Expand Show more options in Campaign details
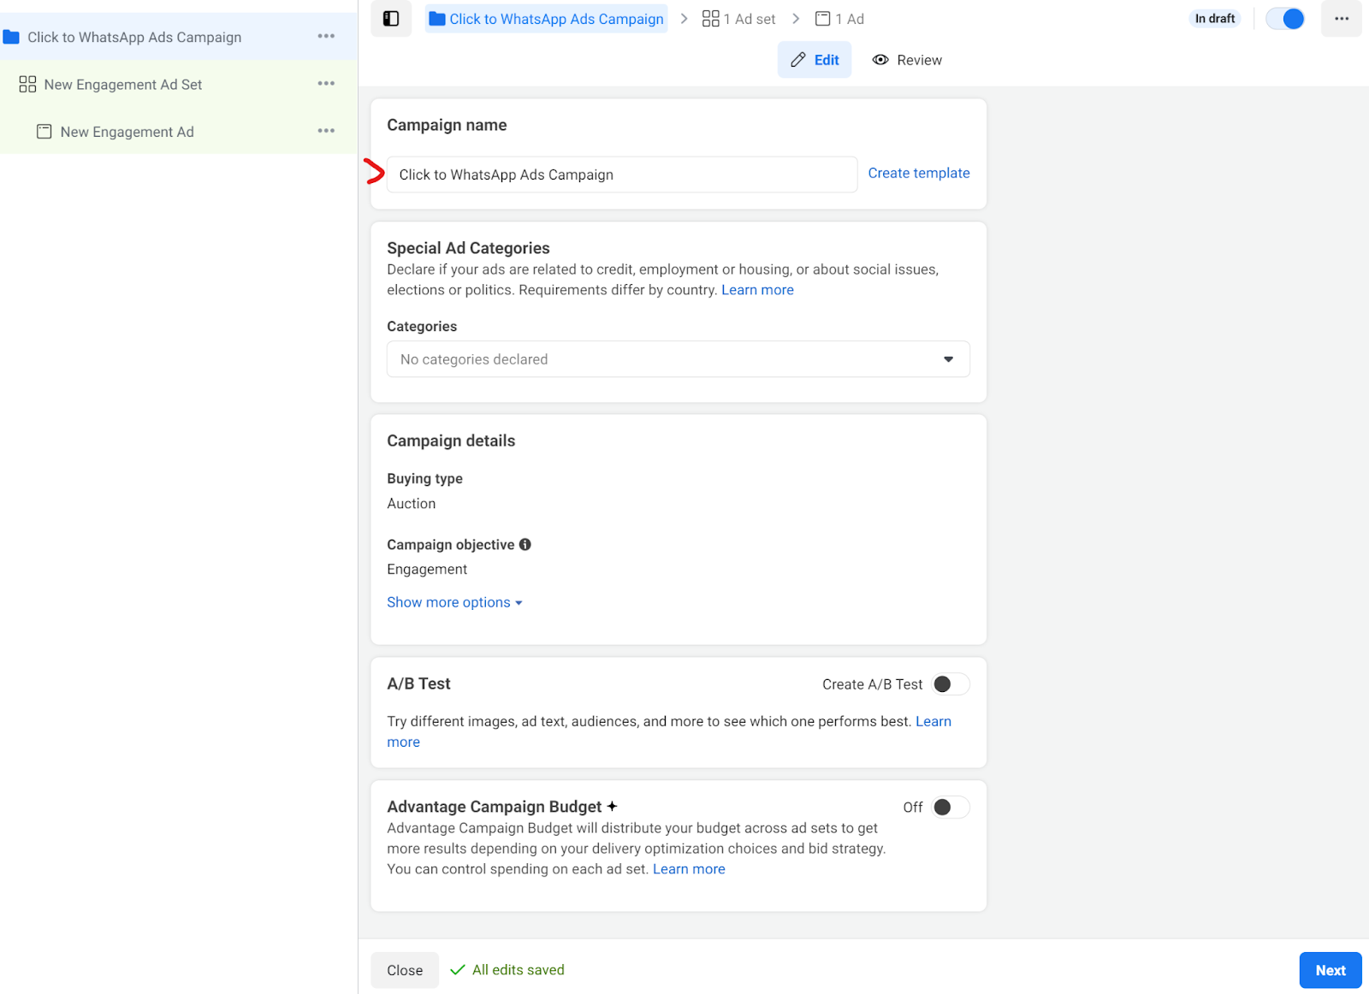The height and width of the screenshot is (994, 1369). pos(448,601)
